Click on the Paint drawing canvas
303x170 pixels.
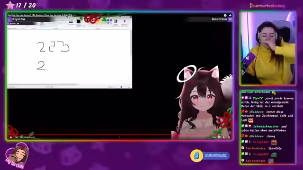click(69, 57)
